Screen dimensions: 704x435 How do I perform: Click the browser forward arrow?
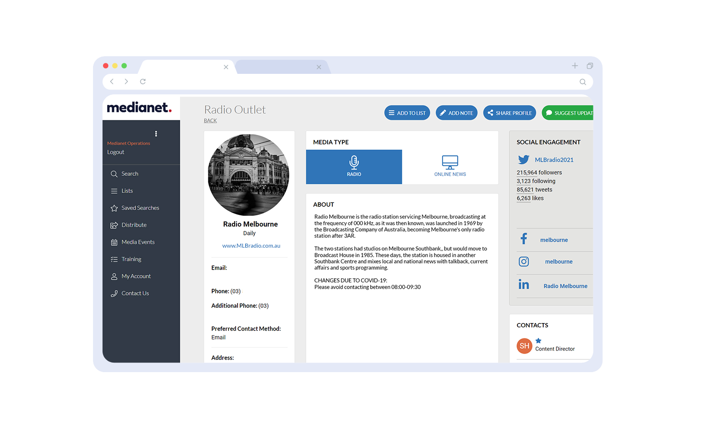[x=126, y=81]
